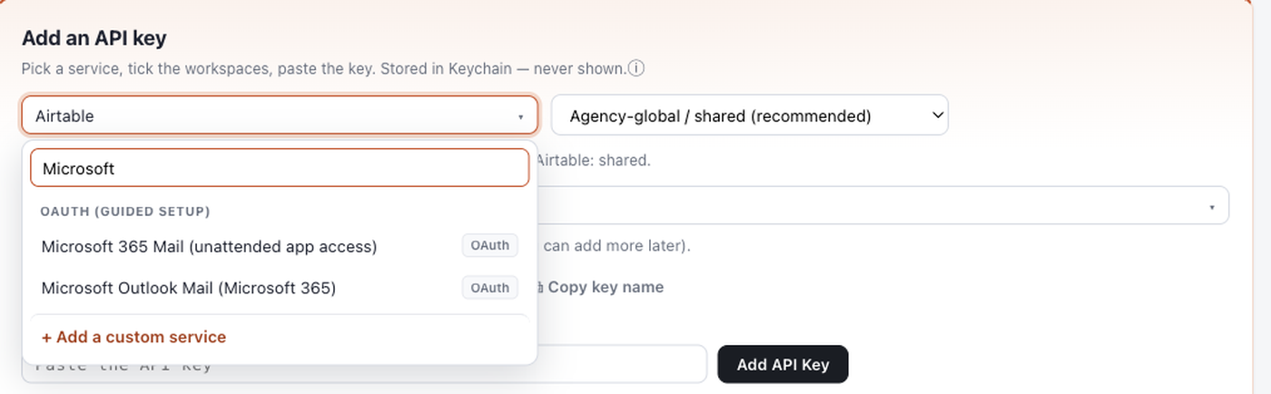
Task: Open the Airtable service dropdown
Action: tap(280, 115)
